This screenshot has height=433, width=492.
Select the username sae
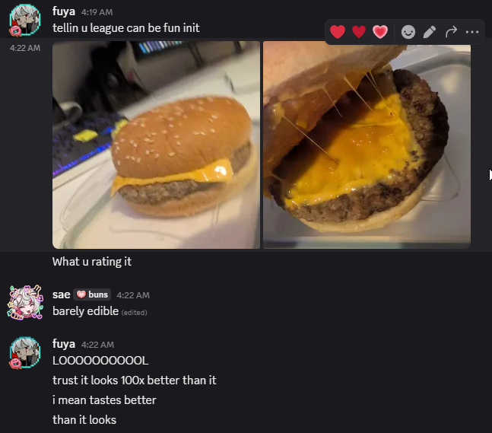(61, 295)
